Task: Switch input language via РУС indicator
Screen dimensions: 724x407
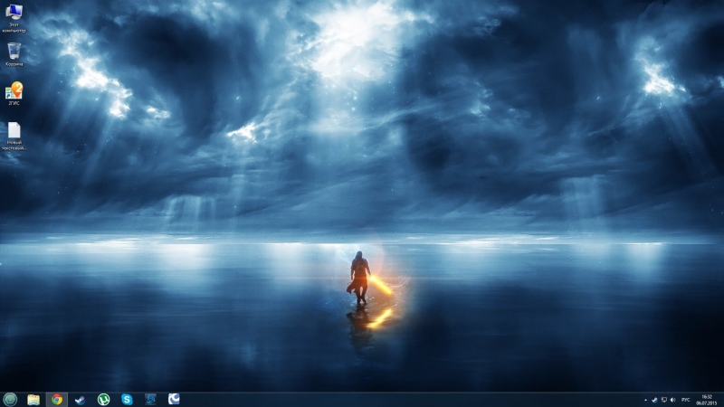Action: [x=686, y=400]
